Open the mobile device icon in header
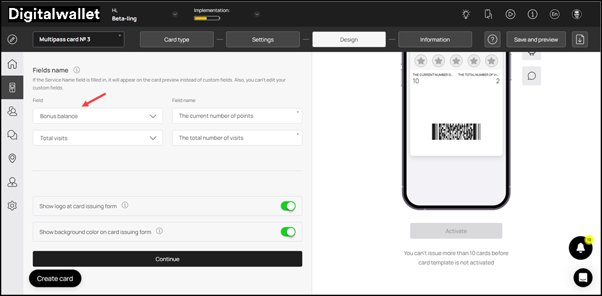602x296 pixels. pos(488,15)
